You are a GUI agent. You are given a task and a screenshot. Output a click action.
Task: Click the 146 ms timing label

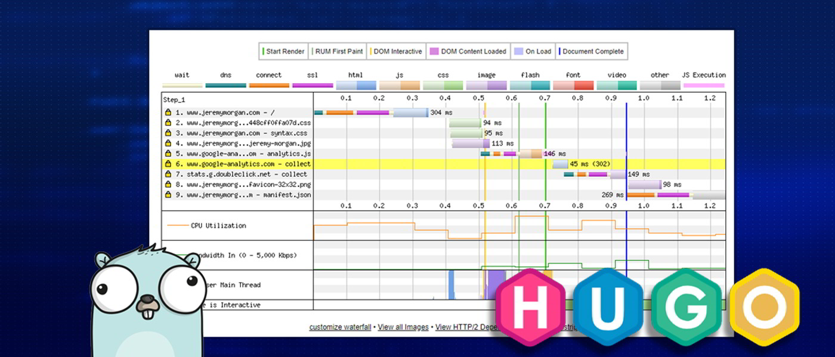point(555,154)
